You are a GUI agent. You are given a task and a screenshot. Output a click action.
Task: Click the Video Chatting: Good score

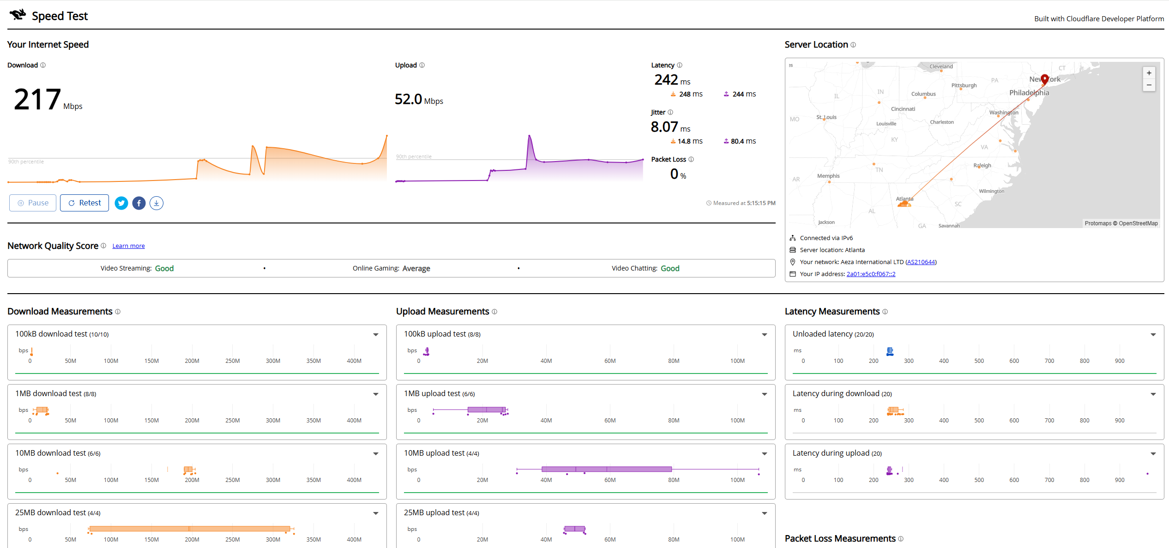[645, 269]
